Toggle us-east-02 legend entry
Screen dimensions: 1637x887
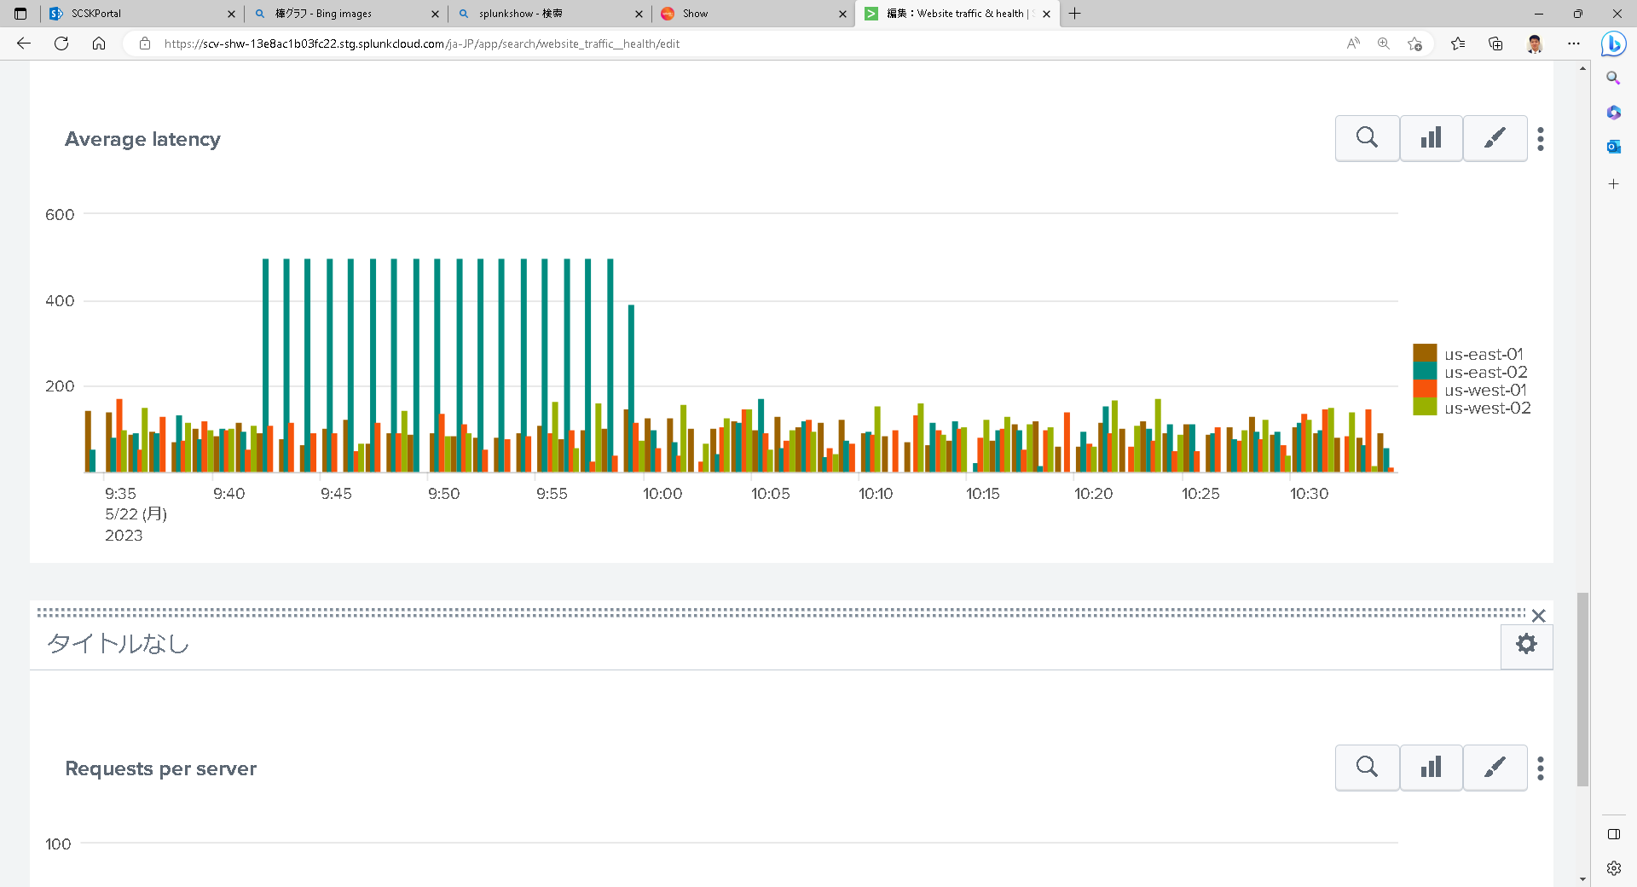pos(1485,372)
